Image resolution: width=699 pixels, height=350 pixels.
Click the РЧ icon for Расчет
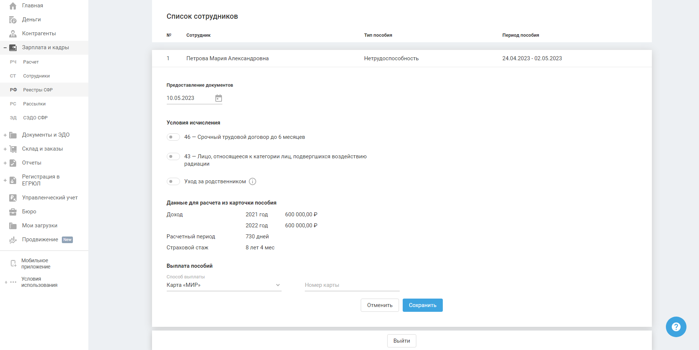(x=13, y=62)
